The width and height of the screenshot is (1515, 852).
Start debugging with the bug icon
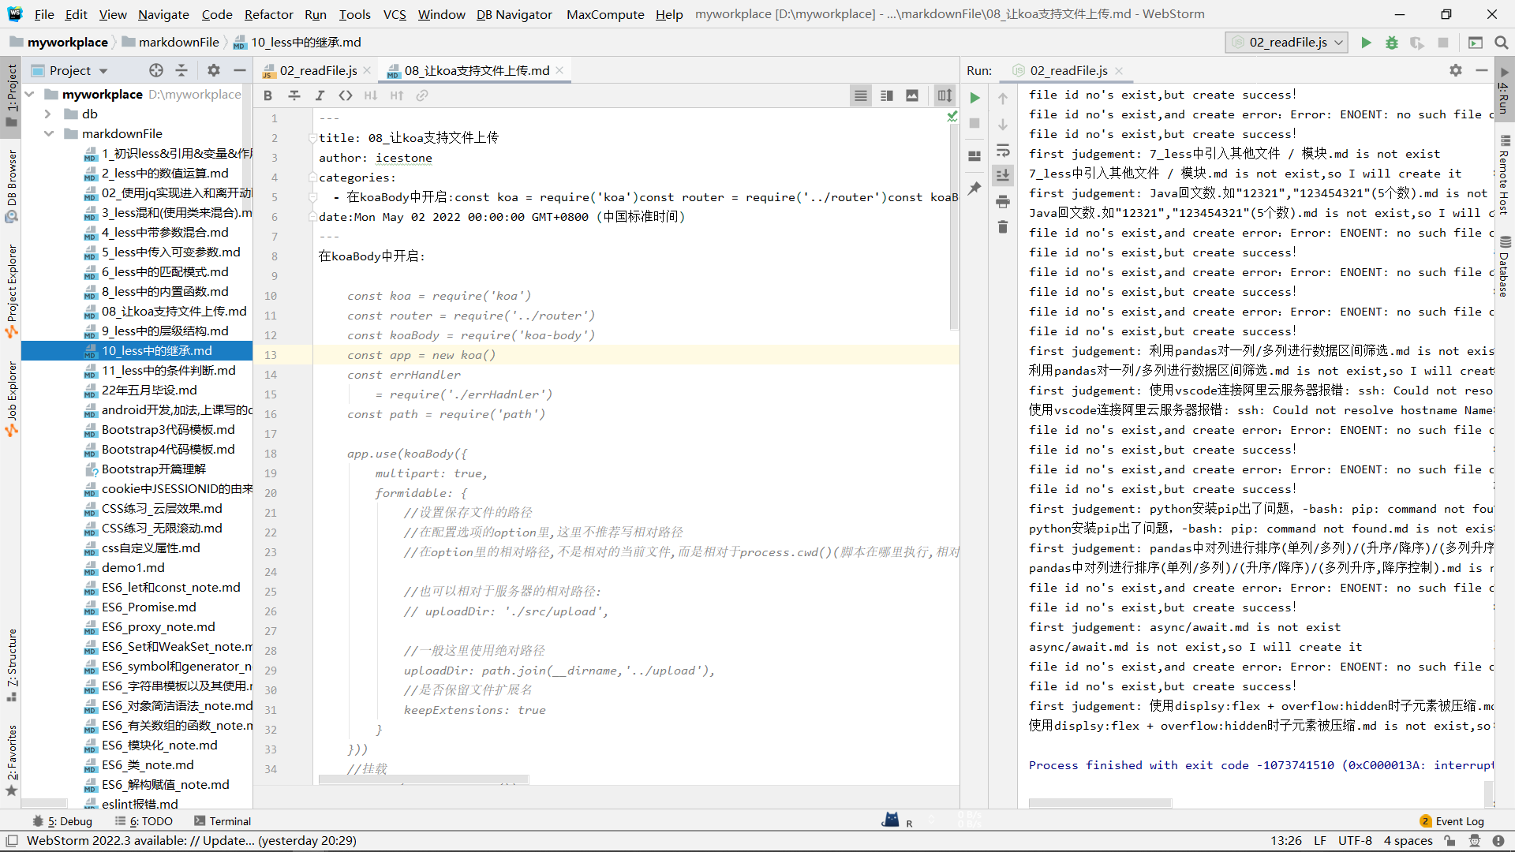(x=1392, y=43)
